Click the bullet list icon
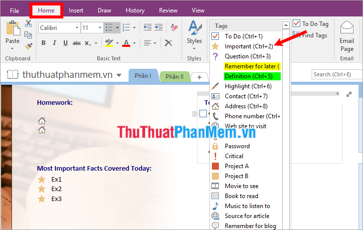This screenshot has height=230, width=363. (x=109, y=27)
